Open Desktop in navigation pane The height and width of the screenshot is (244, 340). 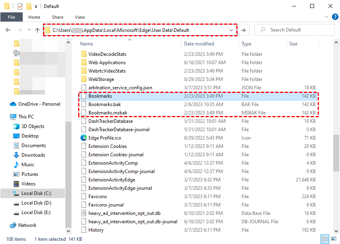coord(26,136)
